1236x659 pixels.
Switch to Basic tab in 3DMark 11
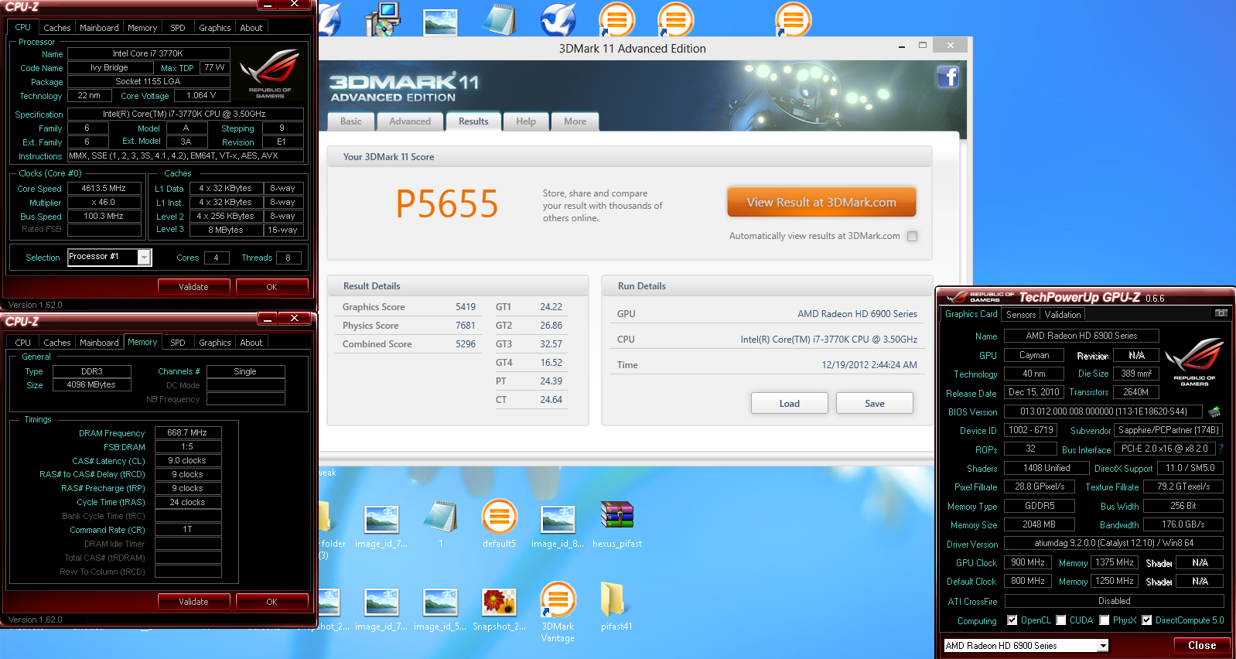coord(351,121)
